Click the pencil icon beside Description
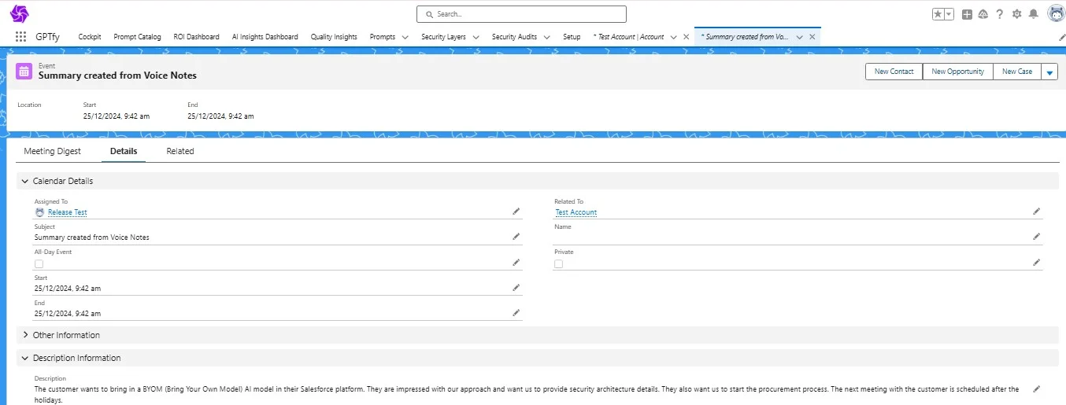This screenshot has width=1066, height=405. (1037, 389)
